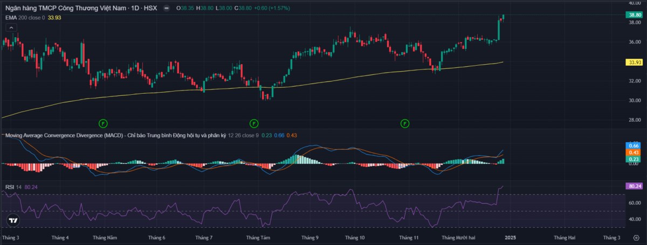Select the MACD indicator title
The image size is (647, 245).
pos(115,135)
